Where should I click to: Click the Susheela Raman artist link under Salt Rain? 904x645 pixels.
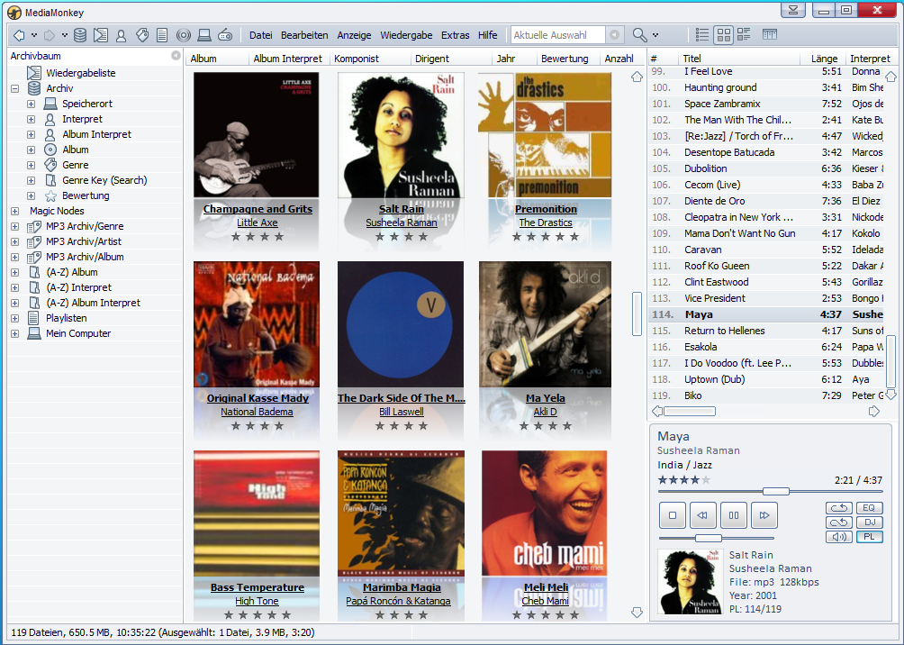401,223
